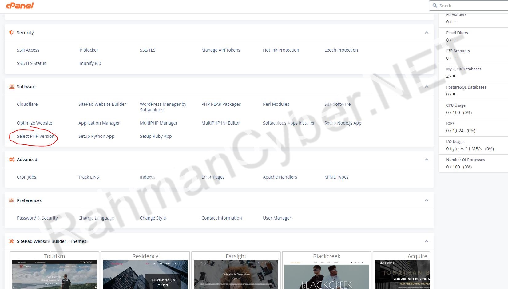Open Select PHP Version
This screenshot has height=289, width=508.
pyautogui.click(x=36, y=136)
